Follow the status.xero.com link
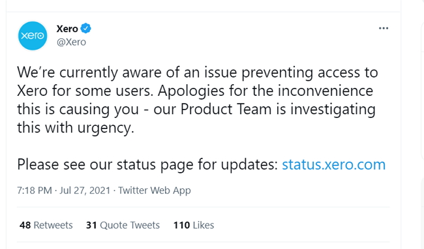The image size is (424, 249). click(x=334, y=164)
